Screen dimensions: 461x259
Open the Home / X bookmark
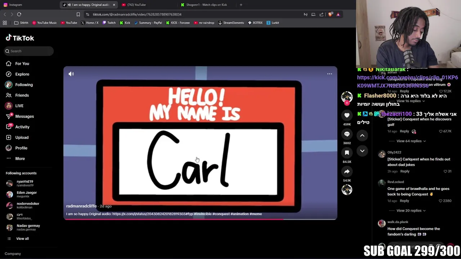(90, 23)
